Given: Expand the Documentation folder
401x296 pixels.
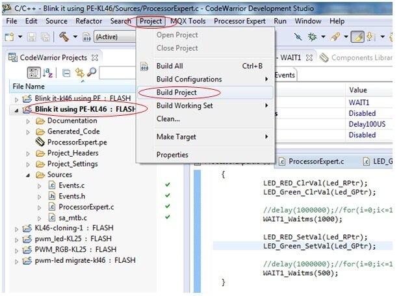Looking at the screenshot, I should click(28, 122).
